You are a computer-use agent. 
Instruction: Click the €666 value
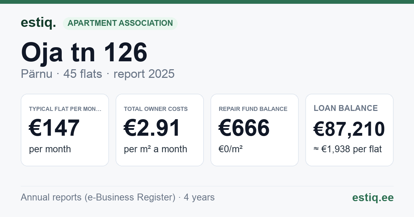[x=244, y=128]
